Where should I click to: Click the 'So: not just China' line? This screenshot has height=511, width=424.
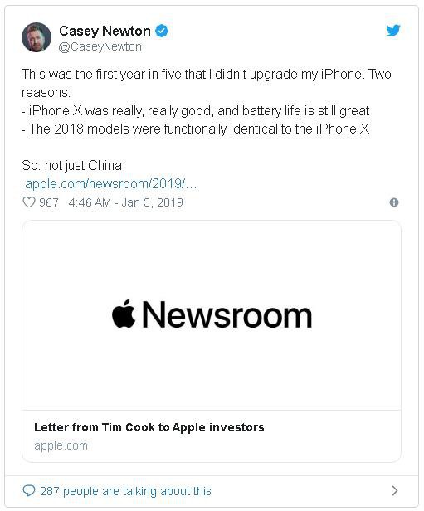71,166
